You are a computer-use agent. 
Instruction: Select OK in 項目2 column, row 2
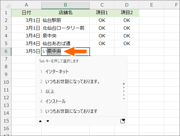127,20
